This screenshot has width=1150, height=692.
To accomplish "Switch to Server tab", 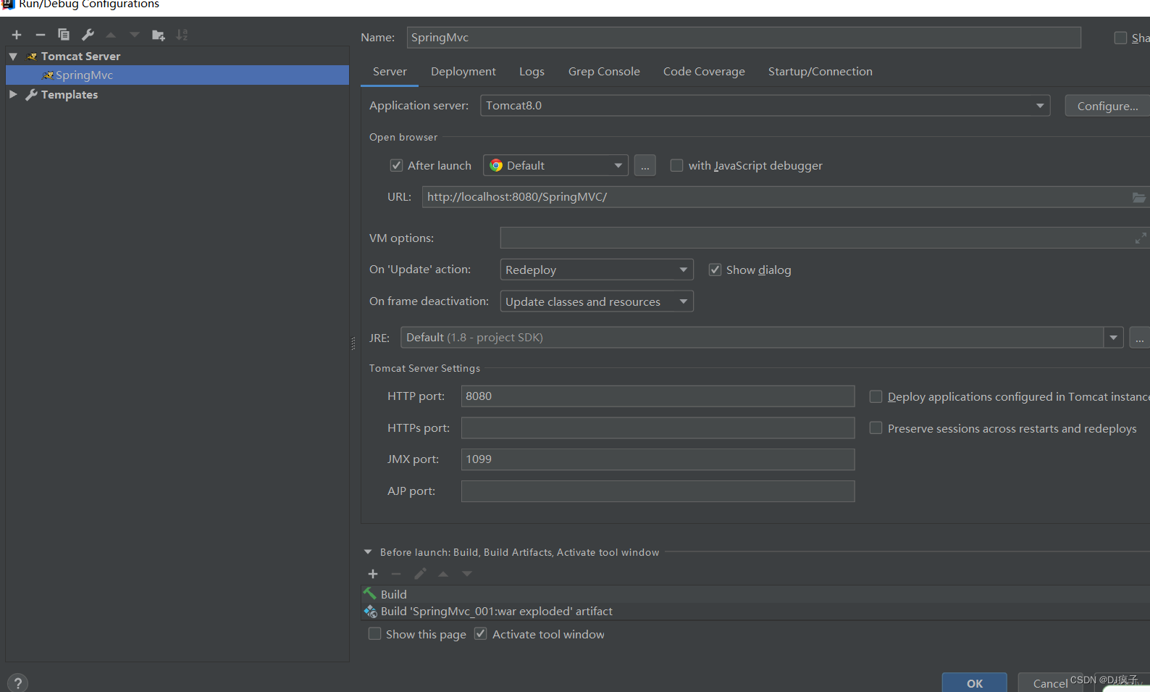I will [390, 71].
